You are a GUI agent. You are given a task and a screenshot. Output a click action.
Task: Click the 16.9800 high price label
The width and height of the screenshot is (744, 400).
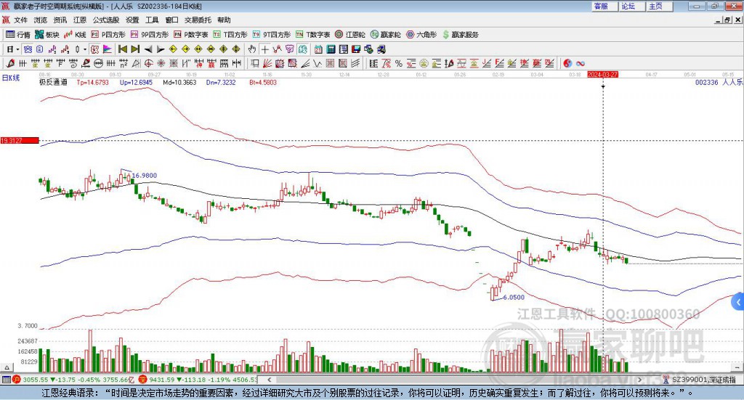pyautogui.click(x=145, y=176)
